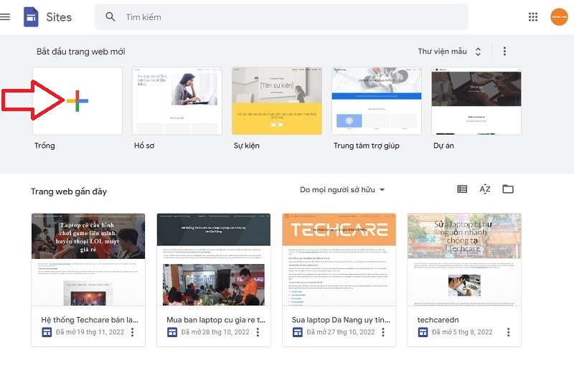Click the Đã mở 19 thg 11, 2022 date
574x378 pixels.
[x=90, y=332]
